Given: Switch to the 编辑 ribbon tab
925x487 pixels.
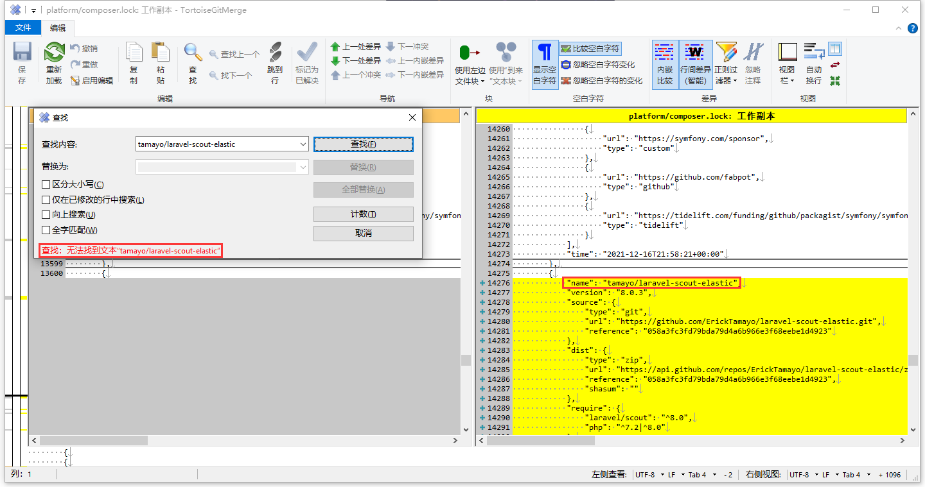Looking at the screenshot, I should pos(58,28).
